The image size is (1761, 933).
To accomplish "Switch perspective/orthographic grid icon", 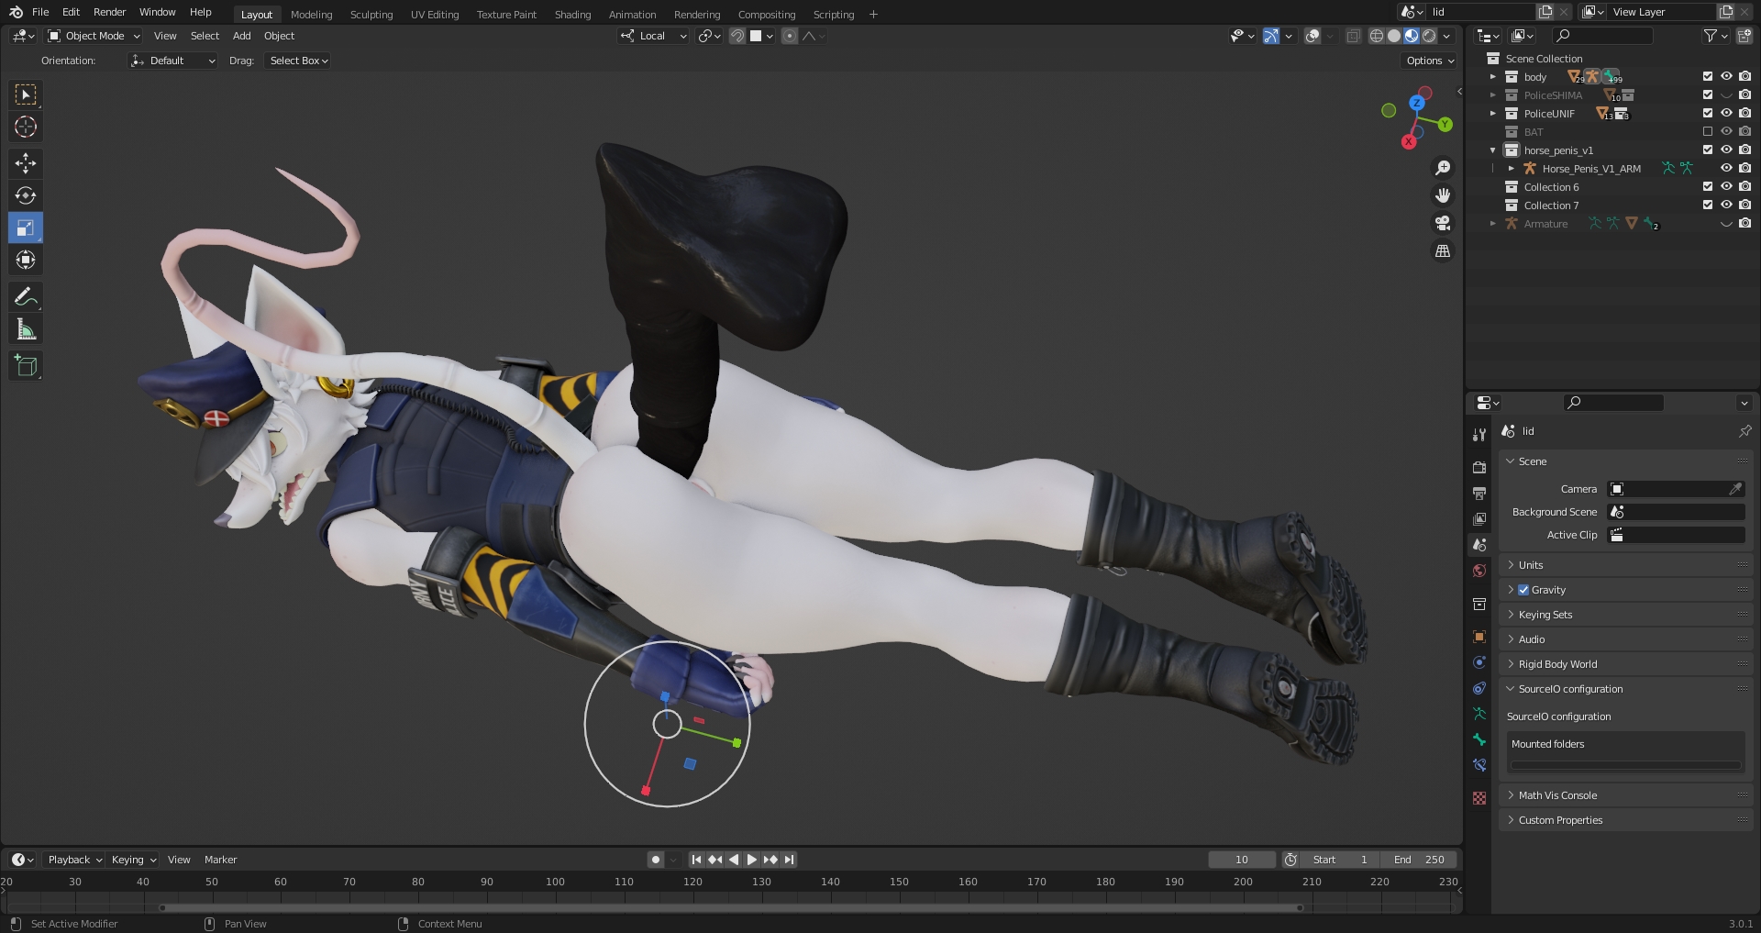I will (x=1443, y=250).
